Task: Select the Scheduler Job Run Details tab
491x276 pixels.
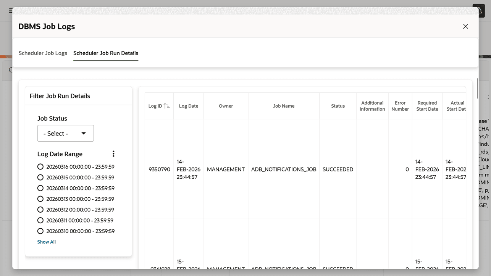Action: point(106,53)
